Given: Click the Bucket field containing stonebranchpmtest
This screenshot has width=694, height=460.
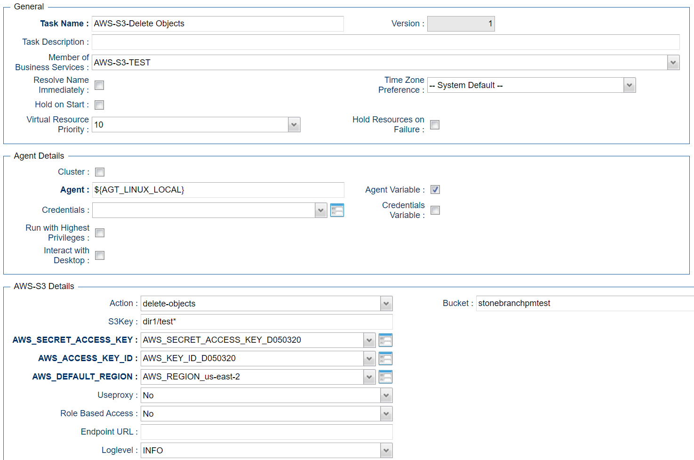Looking at the screenshot, I should click(585, 304).
